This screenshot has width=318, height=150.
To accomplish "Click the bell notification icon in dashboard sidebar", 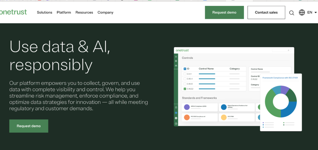I will pyautogui.click(x=176, y=107).
